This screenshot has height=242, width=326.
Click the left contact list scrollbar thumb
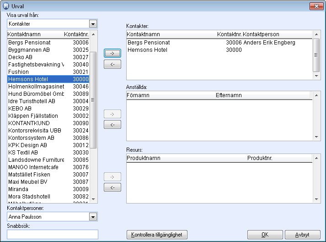(93, 100)
